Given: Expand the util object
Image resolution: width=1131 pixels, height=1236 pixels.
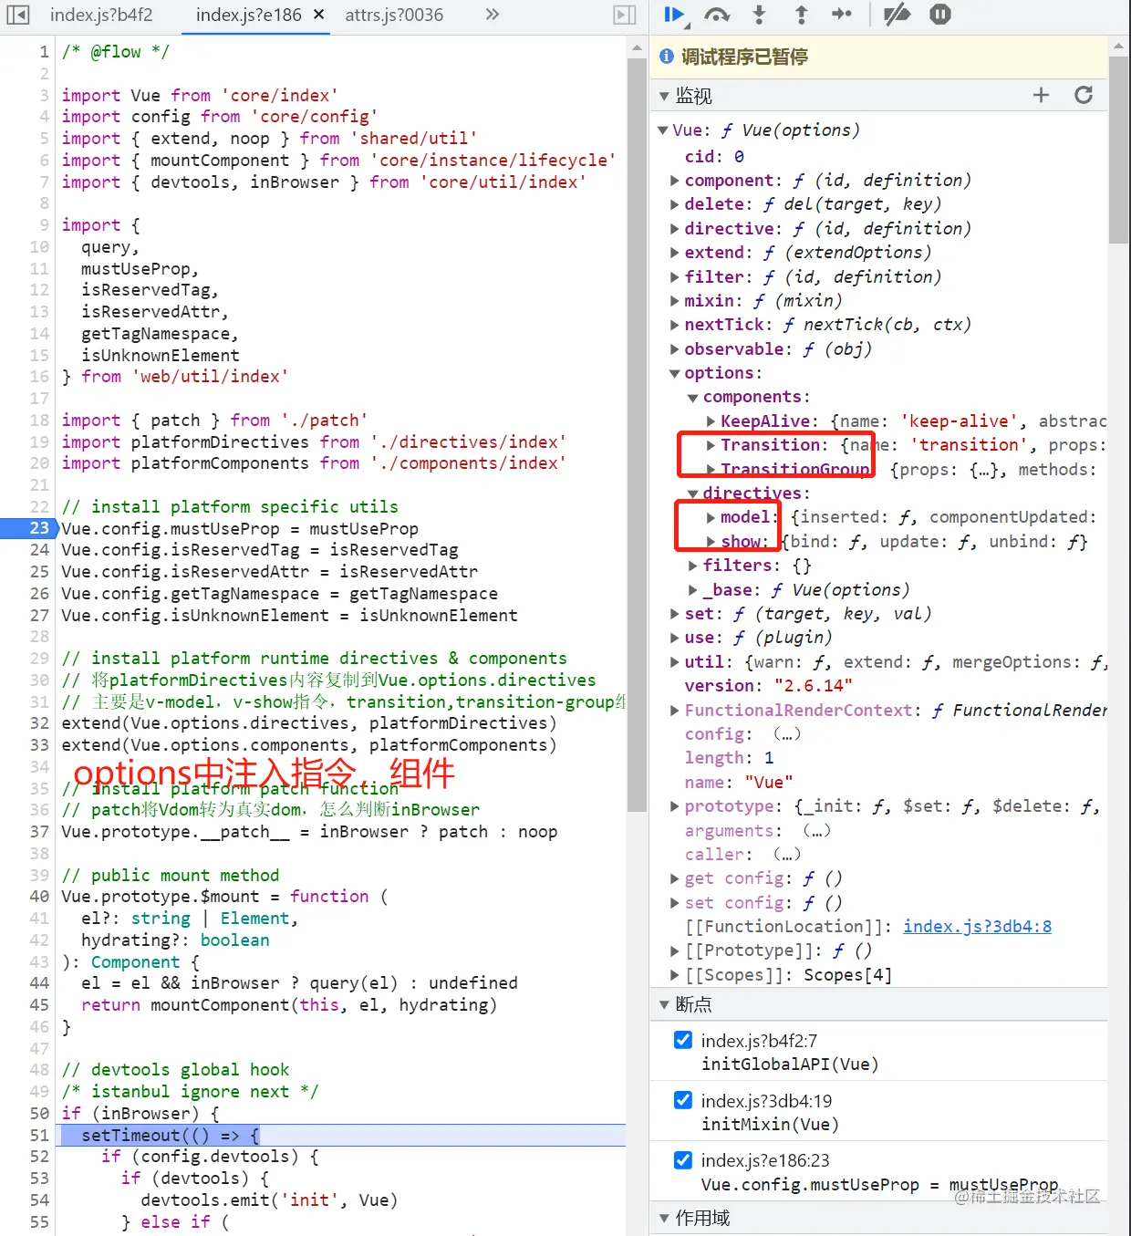Looking at the screenshot, I should 675,662.
